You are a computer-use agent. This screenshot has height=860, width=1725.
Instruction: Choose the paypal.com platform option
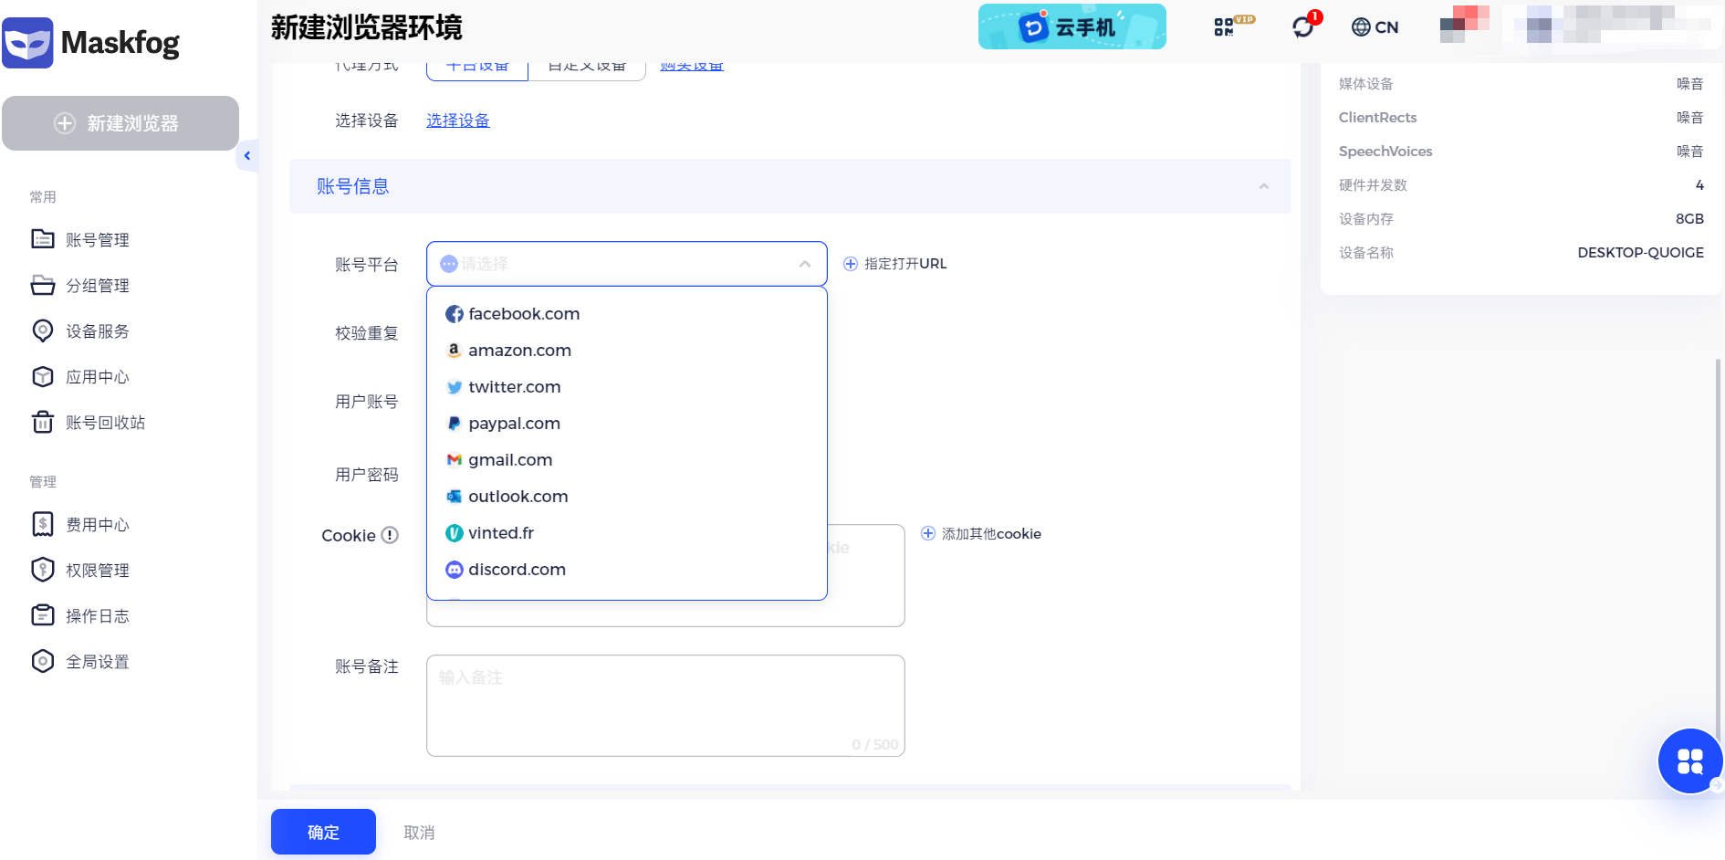(x=627, y=424)
